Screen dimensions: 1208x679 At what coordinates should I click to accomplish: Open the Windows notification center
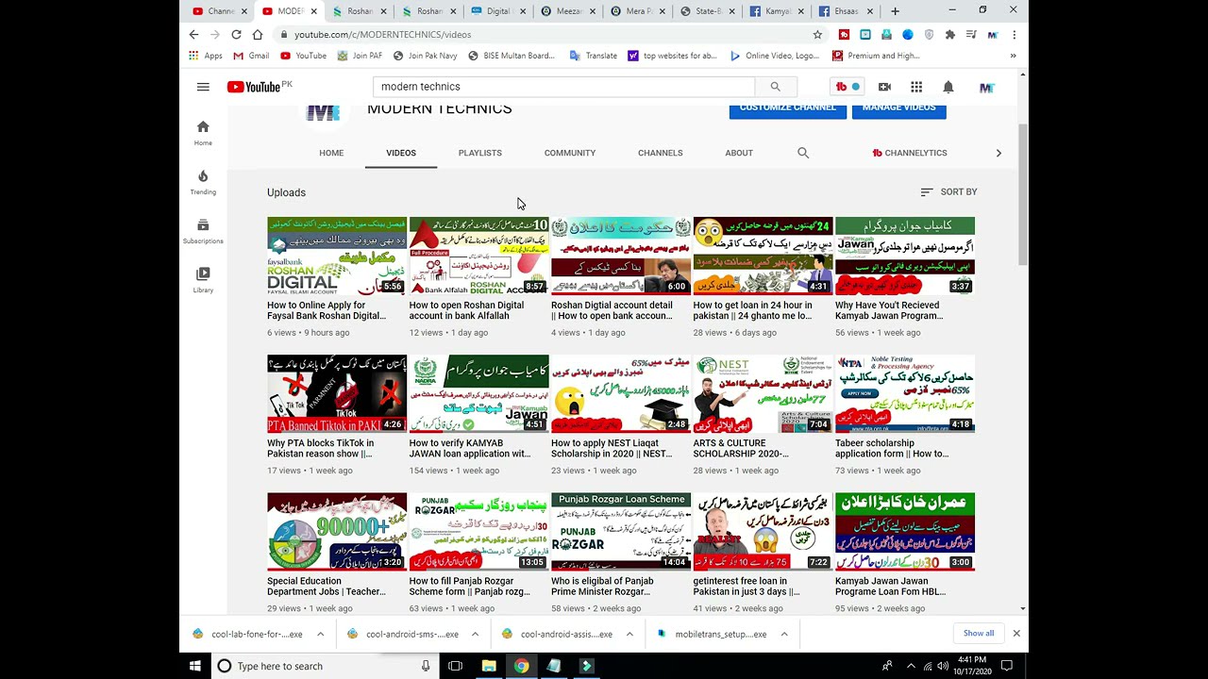pyautogui.click(x=1007, y=666)
